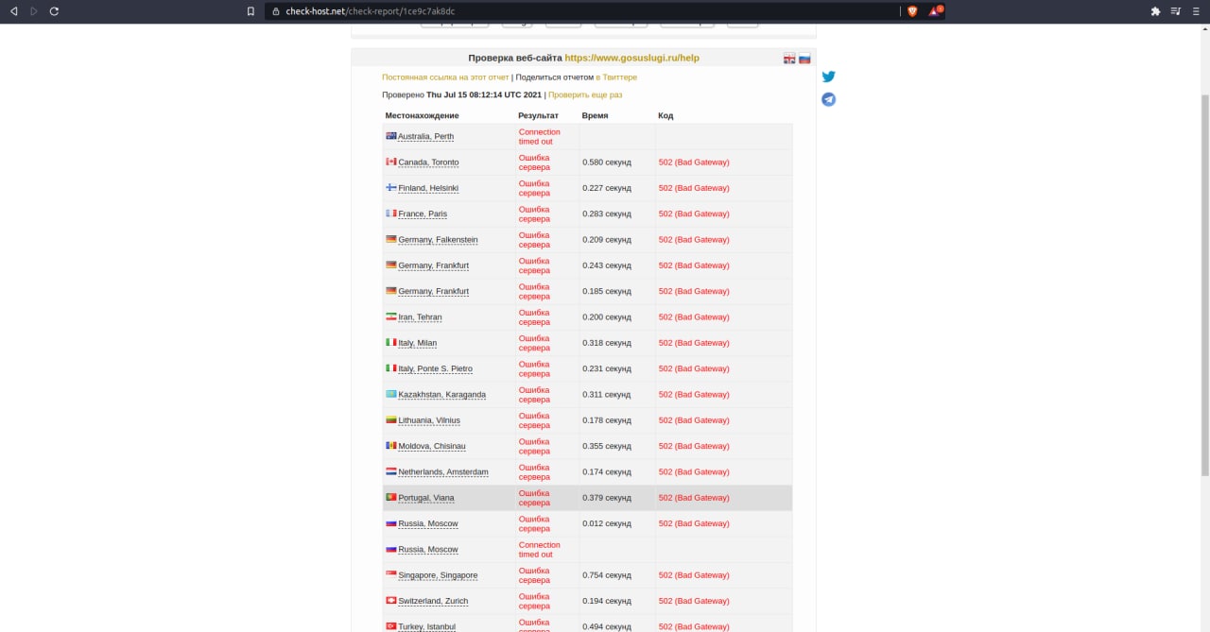Viewport: 1210px width, 632px height.
Task: Open the Finland, Helsinki location link
Action: (x=428, y=188)
